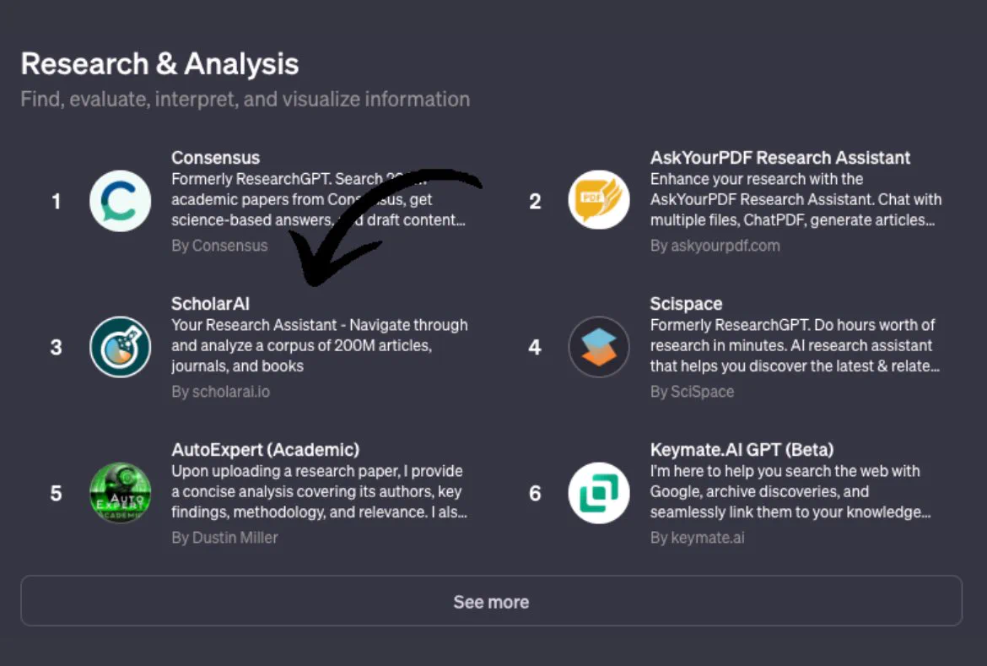
Task: Click the Scispace layered logo icon
Action: pos(599,347)
